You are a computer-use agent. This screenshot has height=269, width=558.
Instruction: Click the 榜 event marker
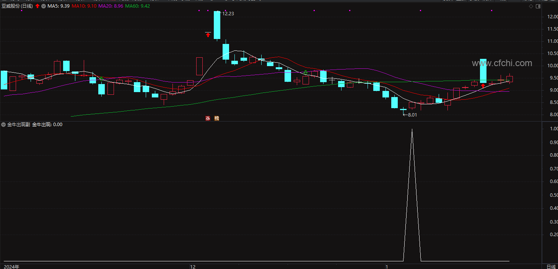pyautogui.click(x=217, y=118)
